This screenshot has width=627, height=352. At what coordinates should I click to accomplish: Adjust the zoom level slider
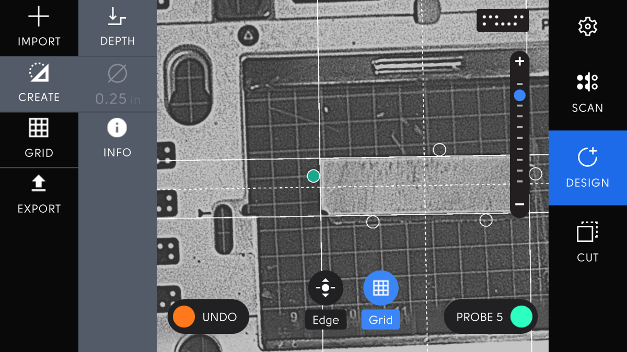click(x=519, y=95)
